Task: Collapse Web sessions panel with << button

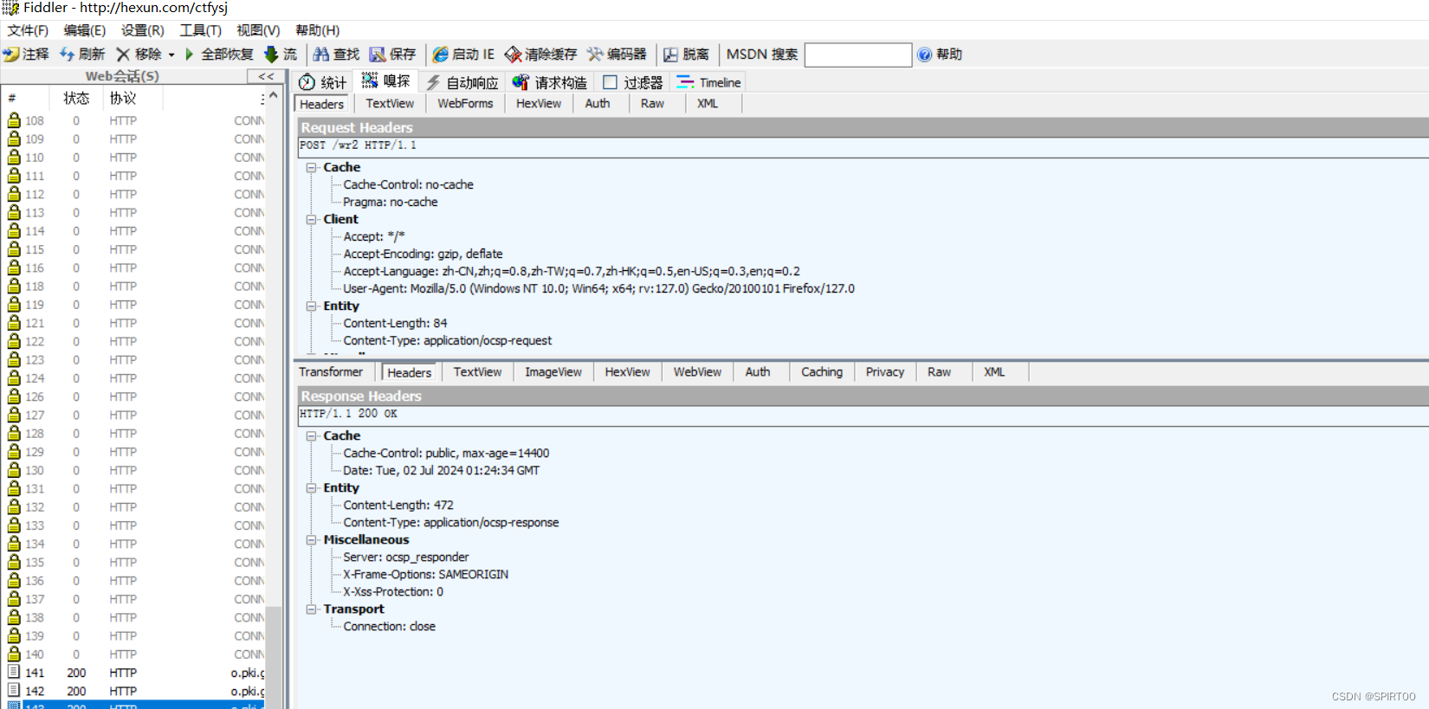Action: [x=266, y=76]
